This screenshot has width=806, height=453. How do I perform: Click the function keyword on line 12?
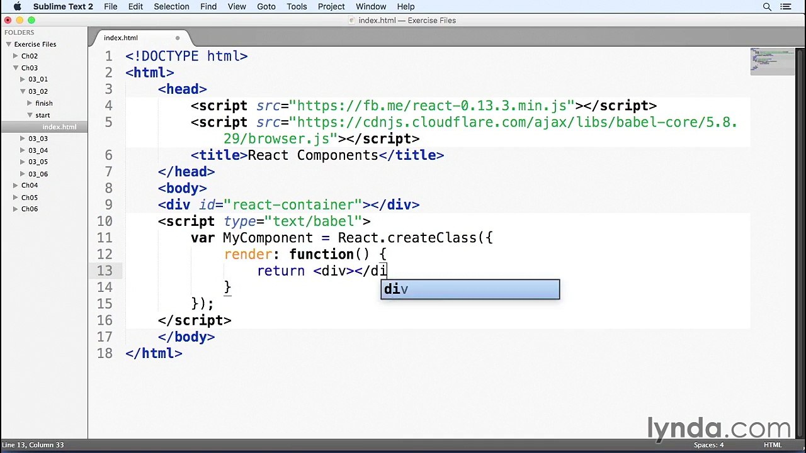point(321,254)
